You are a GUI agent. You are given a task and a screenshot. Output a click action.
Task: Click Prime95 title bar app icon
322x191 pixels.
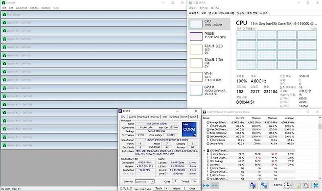pyautogui.click(x=3, y=2)
